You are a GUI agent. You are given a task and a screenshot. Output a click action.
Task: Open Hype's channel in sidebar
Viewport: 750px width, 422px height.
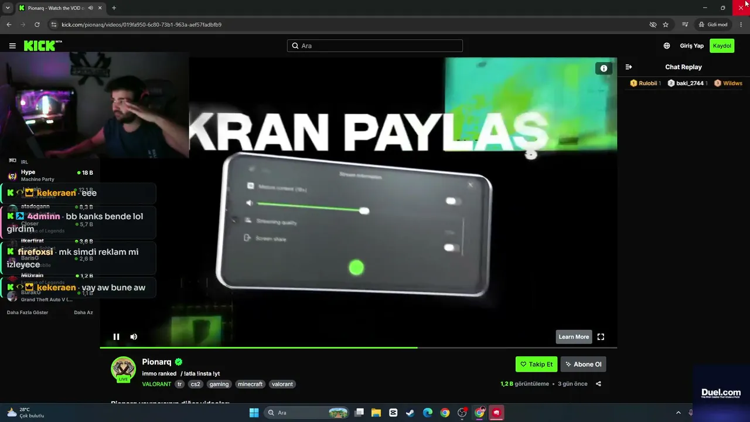[50, 175]
